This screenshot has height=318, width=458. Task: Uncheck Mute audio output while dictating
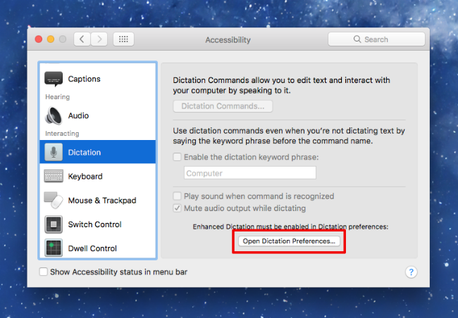coord(177,208)
